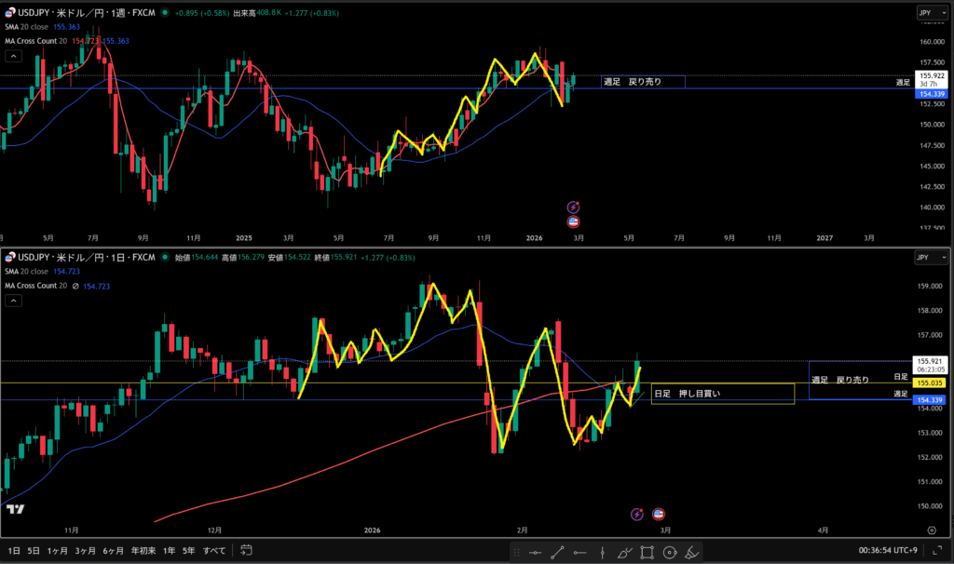This screenshot has height=564, width=954.
Task: Select the rectangle drawing tool
Action: click(646, 551)
